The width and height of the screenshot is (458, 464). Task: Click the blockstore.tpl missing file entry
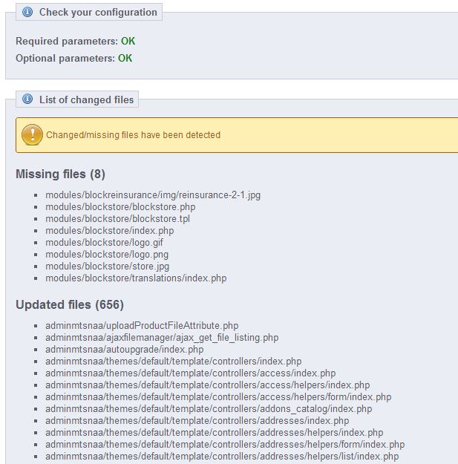(118, 219)
